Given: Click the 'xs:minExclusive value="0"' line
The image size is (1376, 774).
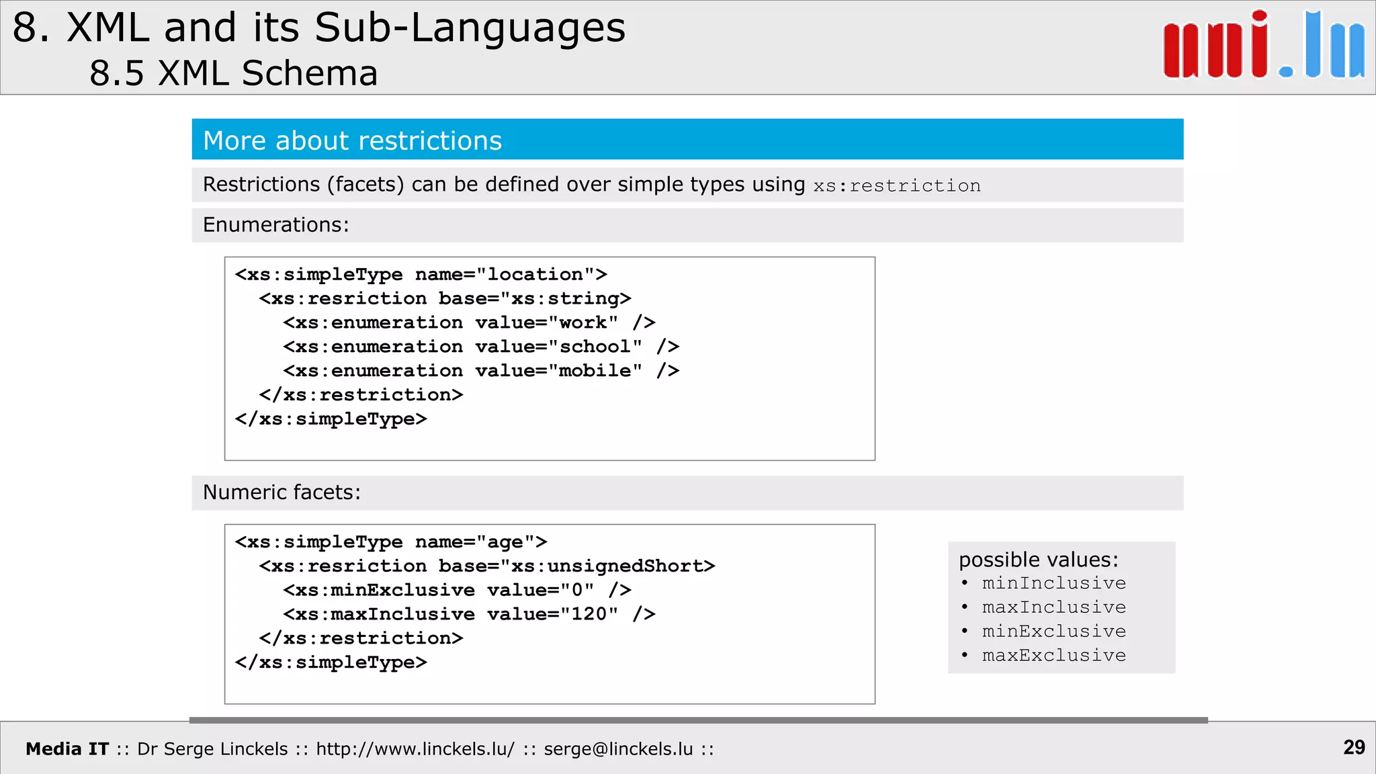Looking at the screenshot, I should click(457, 590).
